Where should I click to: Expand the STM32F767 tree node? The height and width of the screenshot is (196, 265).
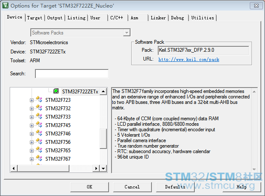click(32, 159)
